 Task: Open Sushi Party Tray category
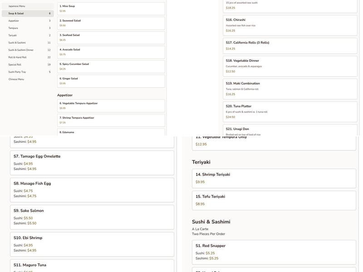(x=27, y=72)
